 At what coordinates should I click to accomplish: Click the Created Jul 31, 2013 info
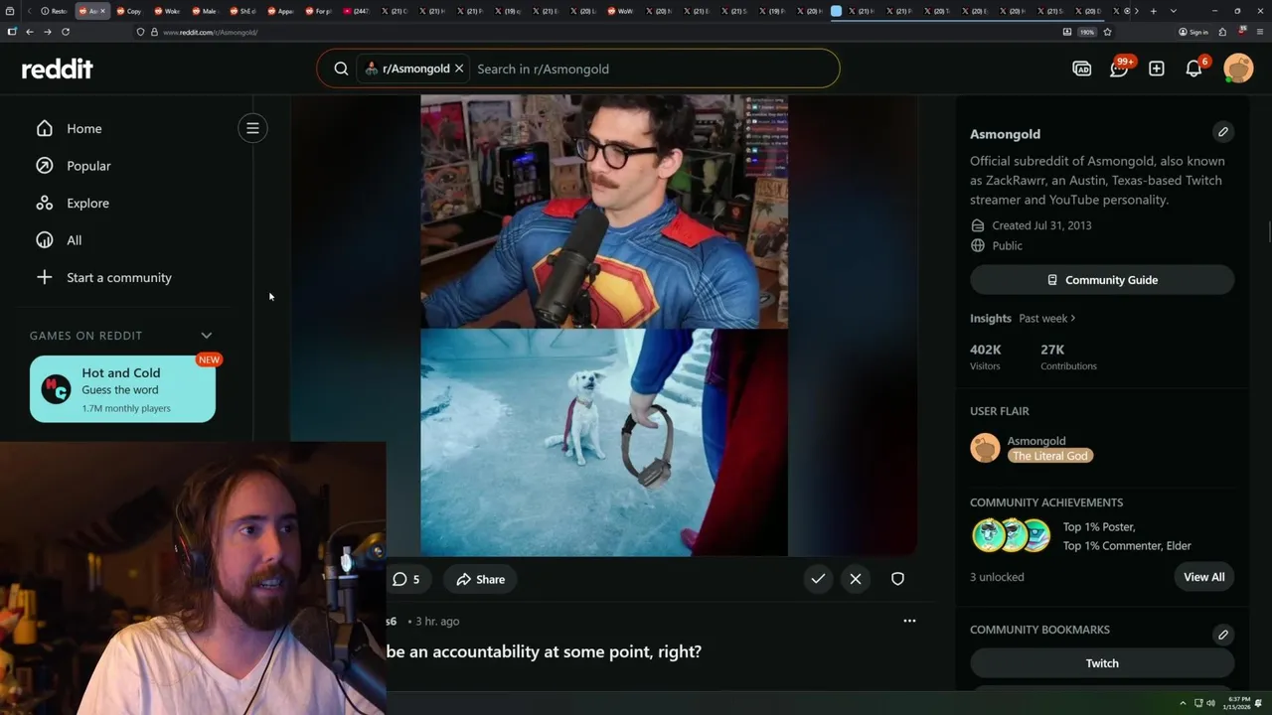tap(1032, 225)
